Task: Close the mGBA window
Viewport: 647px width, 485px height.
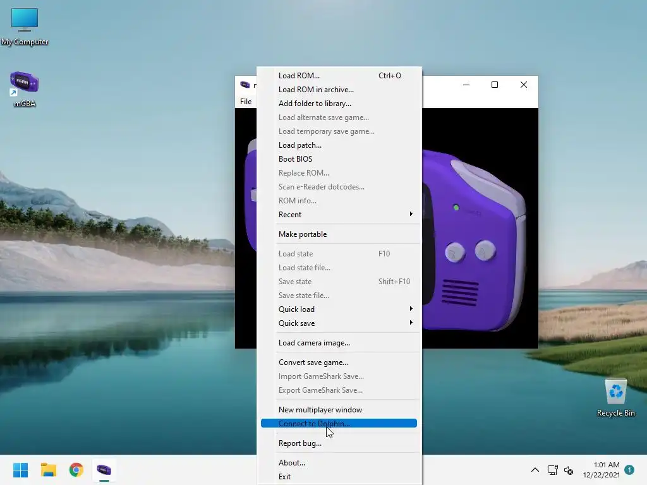Action: 524,85
